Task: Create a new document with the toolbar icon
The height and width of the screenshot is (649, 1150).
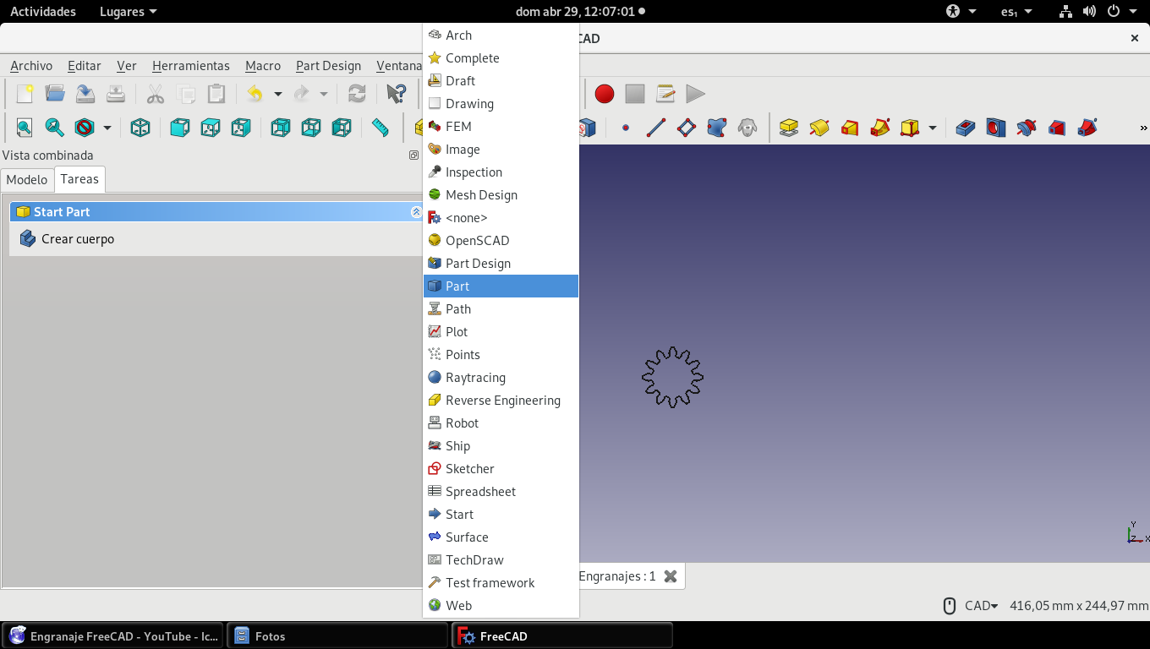Action: tap(25, 94)
